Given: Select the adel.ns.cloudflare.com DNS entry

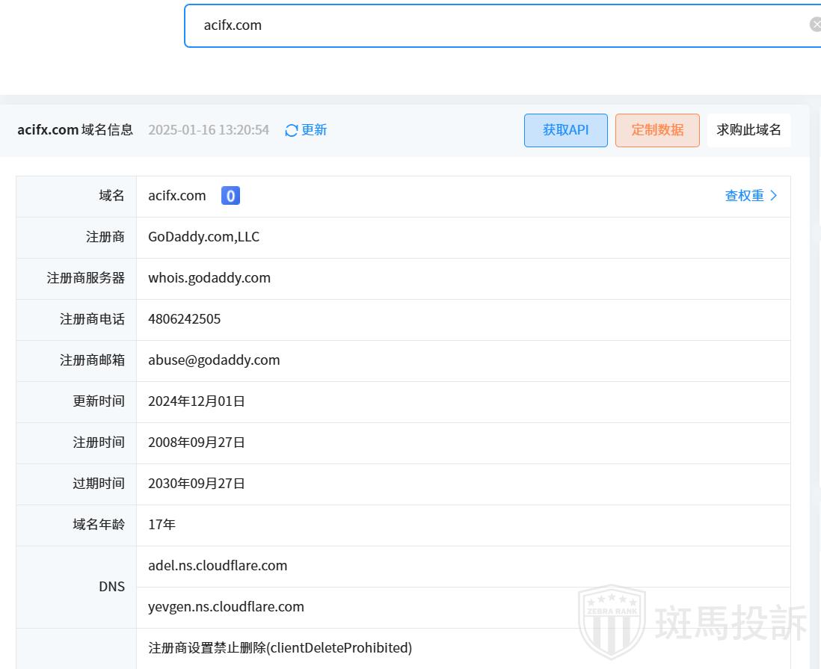Looking at the screenshot, I should [218, 566].
